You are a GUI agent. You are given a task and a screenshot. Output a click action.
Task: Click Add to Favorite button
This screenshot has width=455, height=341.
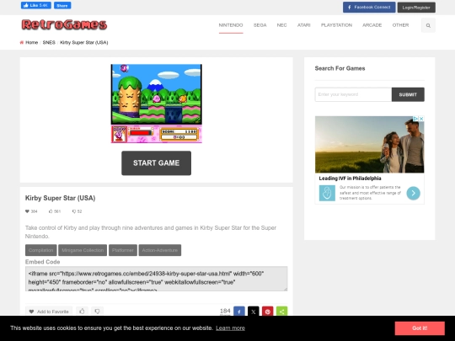49,312
